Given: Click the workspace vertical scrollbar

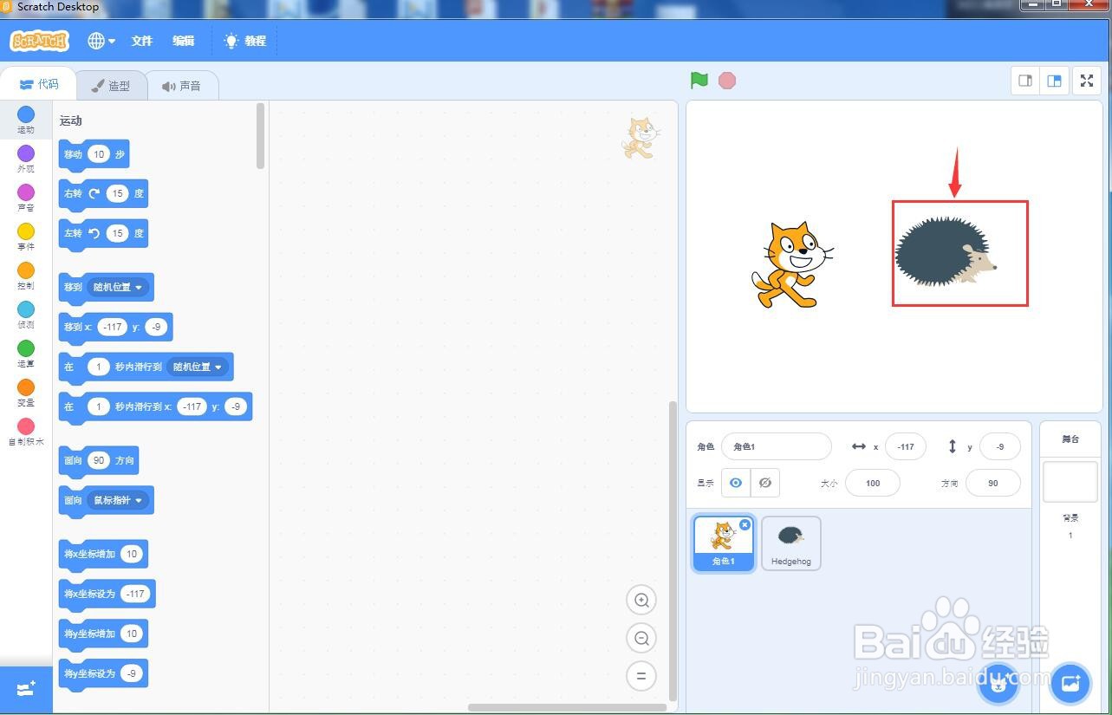Looking at the screenshot, I should 673,550.
